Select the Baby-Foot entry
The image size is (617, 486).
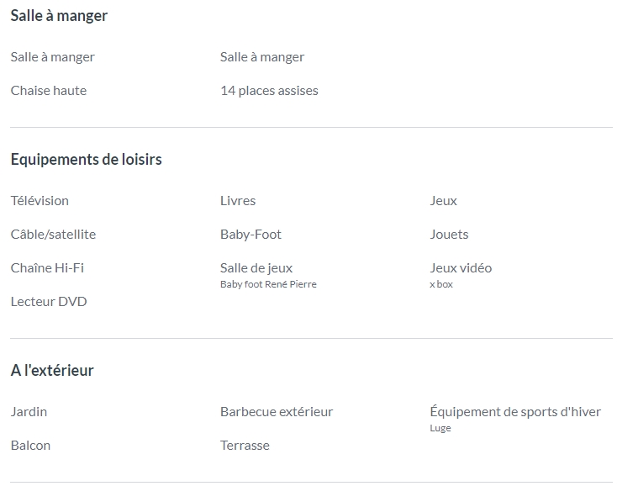[250, 234]
